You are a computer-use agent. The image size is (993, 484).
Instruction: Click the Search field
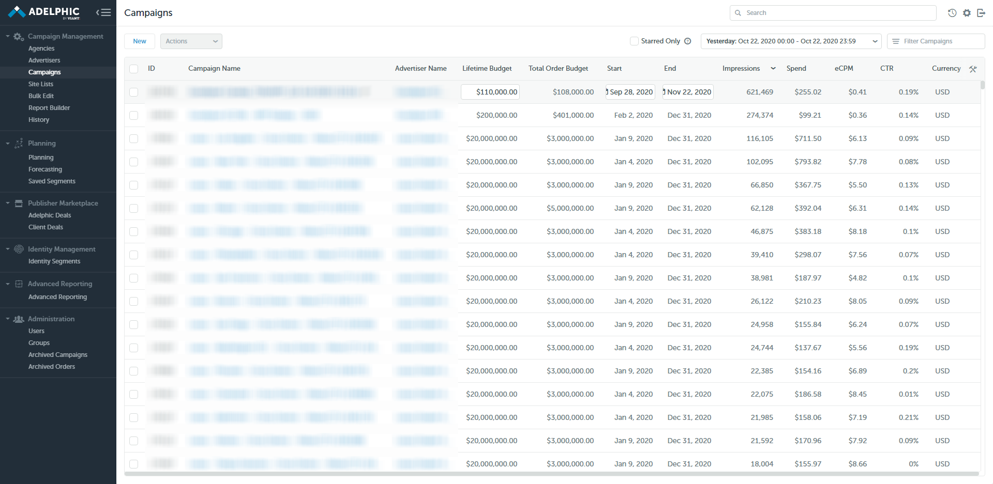pyautogui.click(x=833, y=13)
